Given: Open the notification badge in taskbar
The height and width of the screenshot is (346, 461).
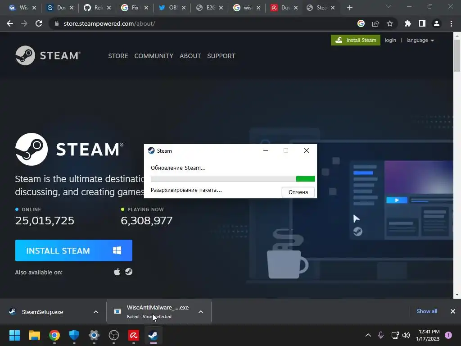Looking at the screenshot, I should (448, 335).
